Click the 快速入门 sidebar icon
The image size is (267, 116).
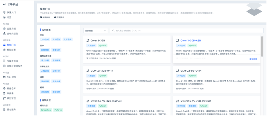point(5,13)
